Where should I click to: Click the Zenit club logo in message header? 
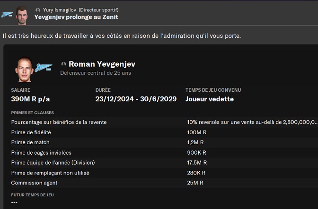[x=7, y=15]
